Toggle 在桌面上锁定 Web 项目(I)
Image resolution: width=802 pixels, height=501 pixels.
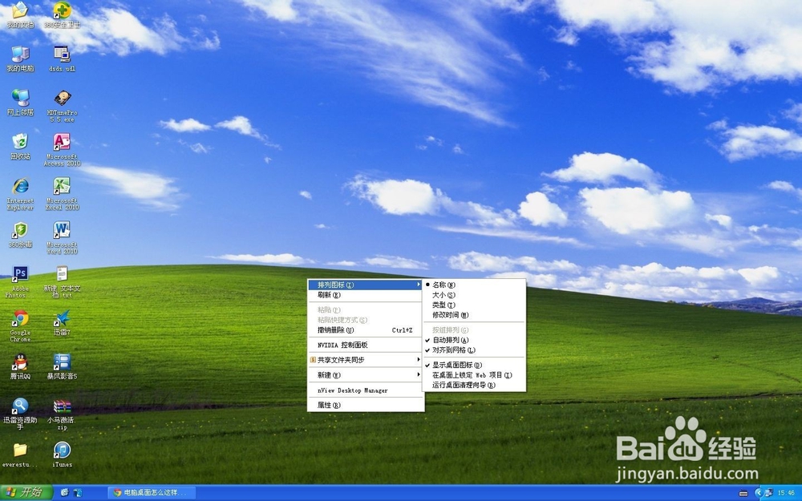(x=474, y=374)
